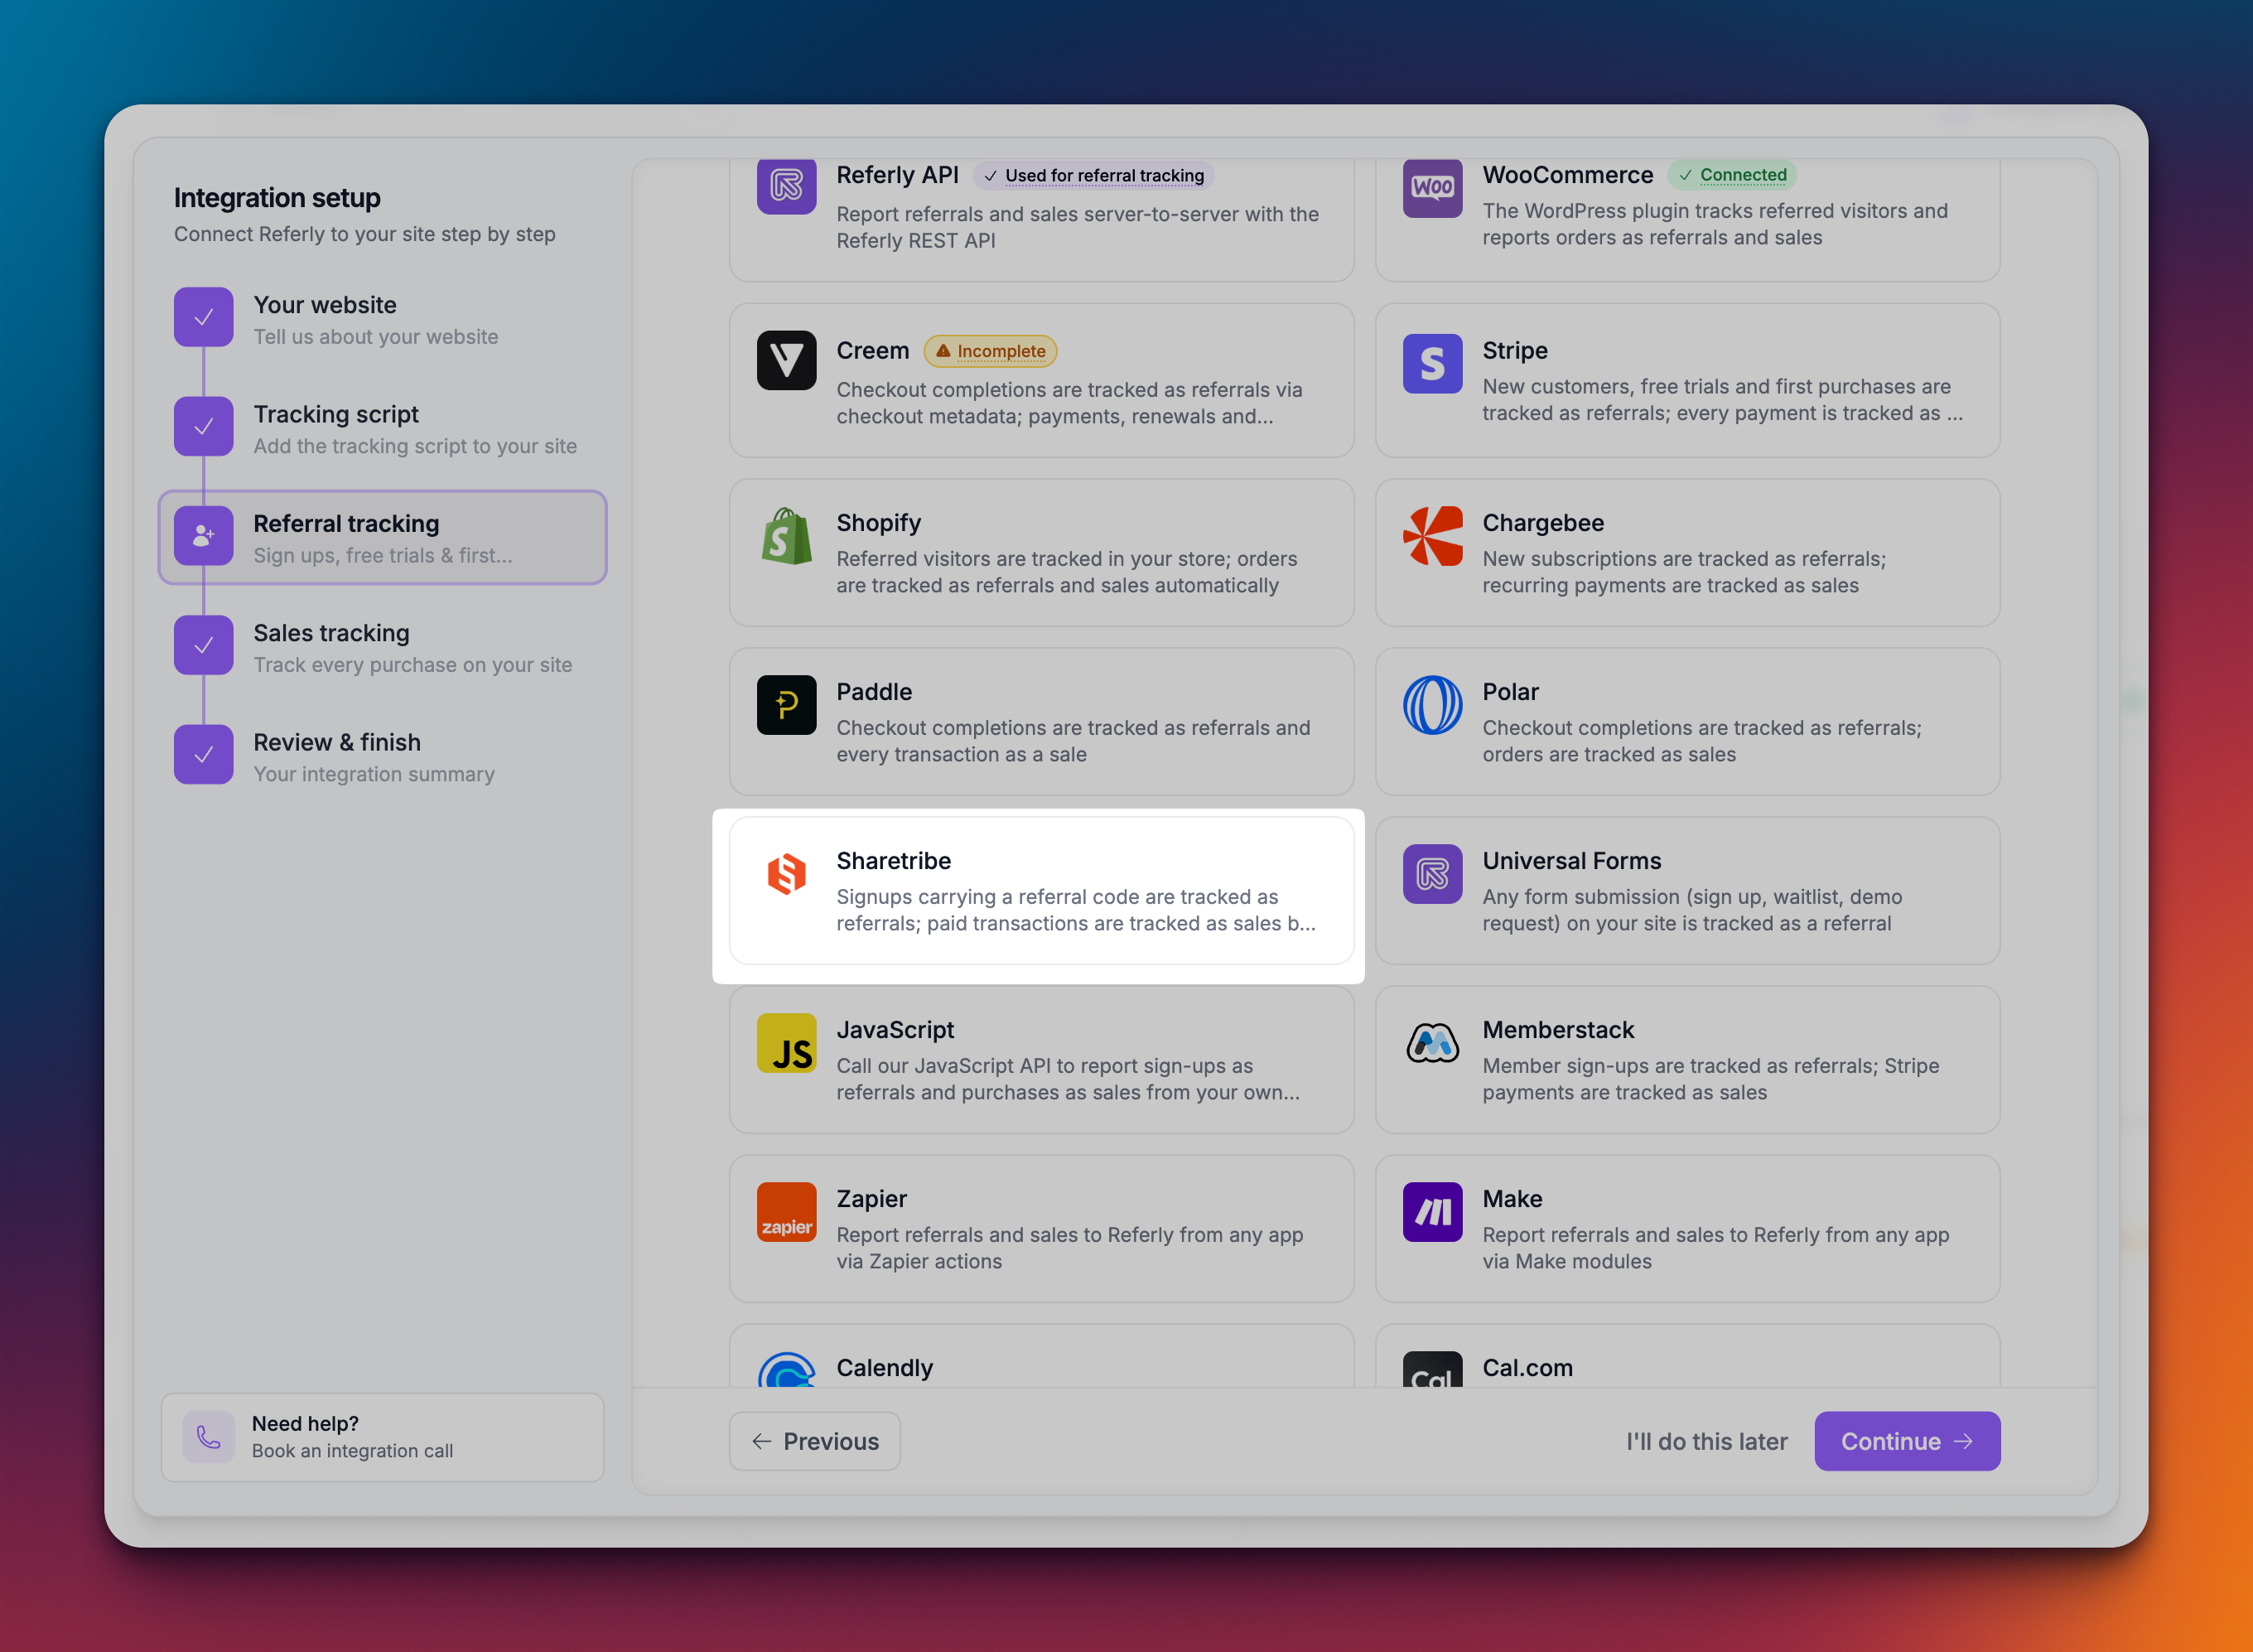Select the Sharetribe logo icon
This screenshot has height=1652, width=2253.
click(x=786, y=874)
